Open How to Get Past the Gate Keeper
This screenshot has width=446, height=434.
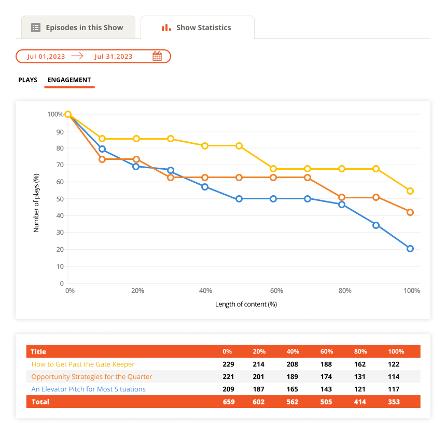pyautogui.click(x=83, y=364)
